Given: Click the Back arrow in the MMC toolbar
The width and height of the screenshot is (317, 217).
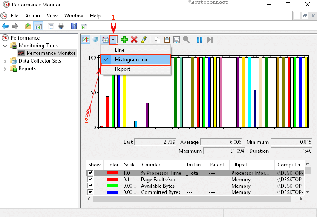Looking at the screenshot, I should 5,26.
